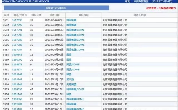Open registration number 3517990
The width and height of the screenshot is (178, 110).
click(x=17, y=35)
